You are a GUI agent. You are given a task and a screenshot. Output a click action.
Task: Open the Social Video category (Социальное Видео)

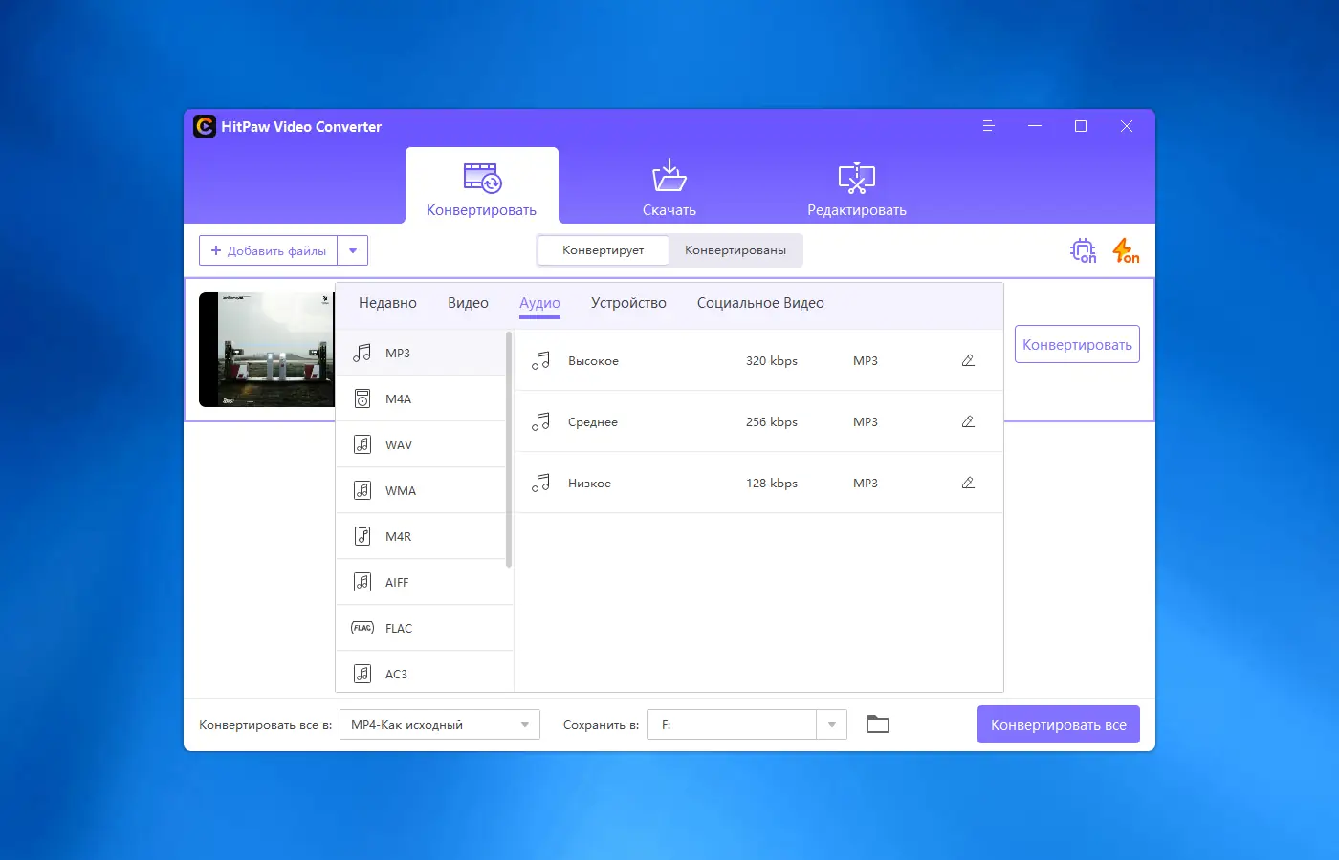tap(760, 303)
